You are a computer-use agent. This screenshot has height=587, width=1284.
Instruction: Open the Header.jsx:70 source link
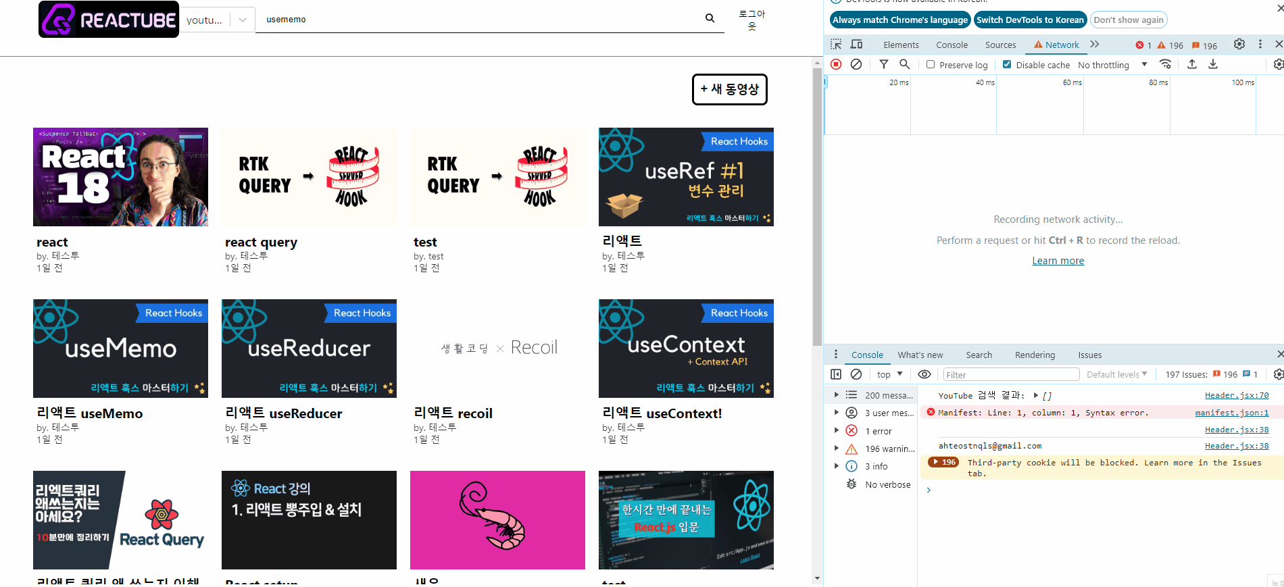coord(1236,395)
